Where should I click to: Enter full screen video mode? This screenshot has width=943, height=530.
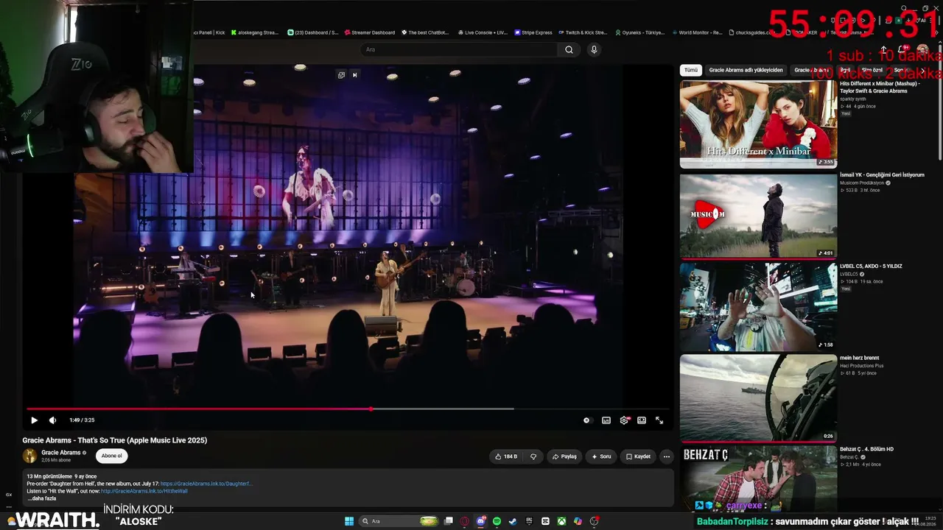(x=659, y=420)
